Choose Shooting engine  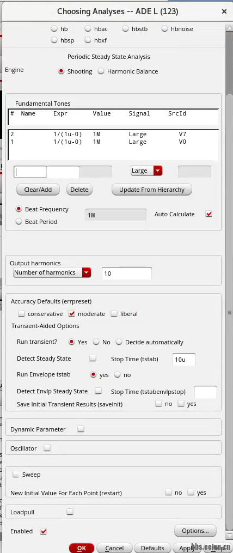[x=62, y=71]
